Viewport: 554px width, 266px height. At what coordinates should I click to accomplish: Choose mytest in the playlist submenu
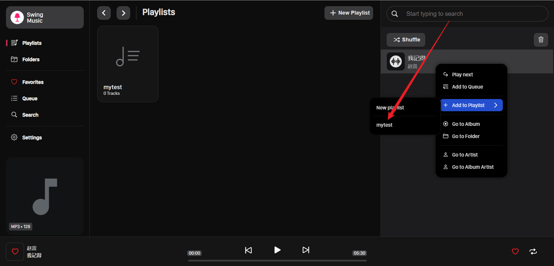(x=384, y=125)
